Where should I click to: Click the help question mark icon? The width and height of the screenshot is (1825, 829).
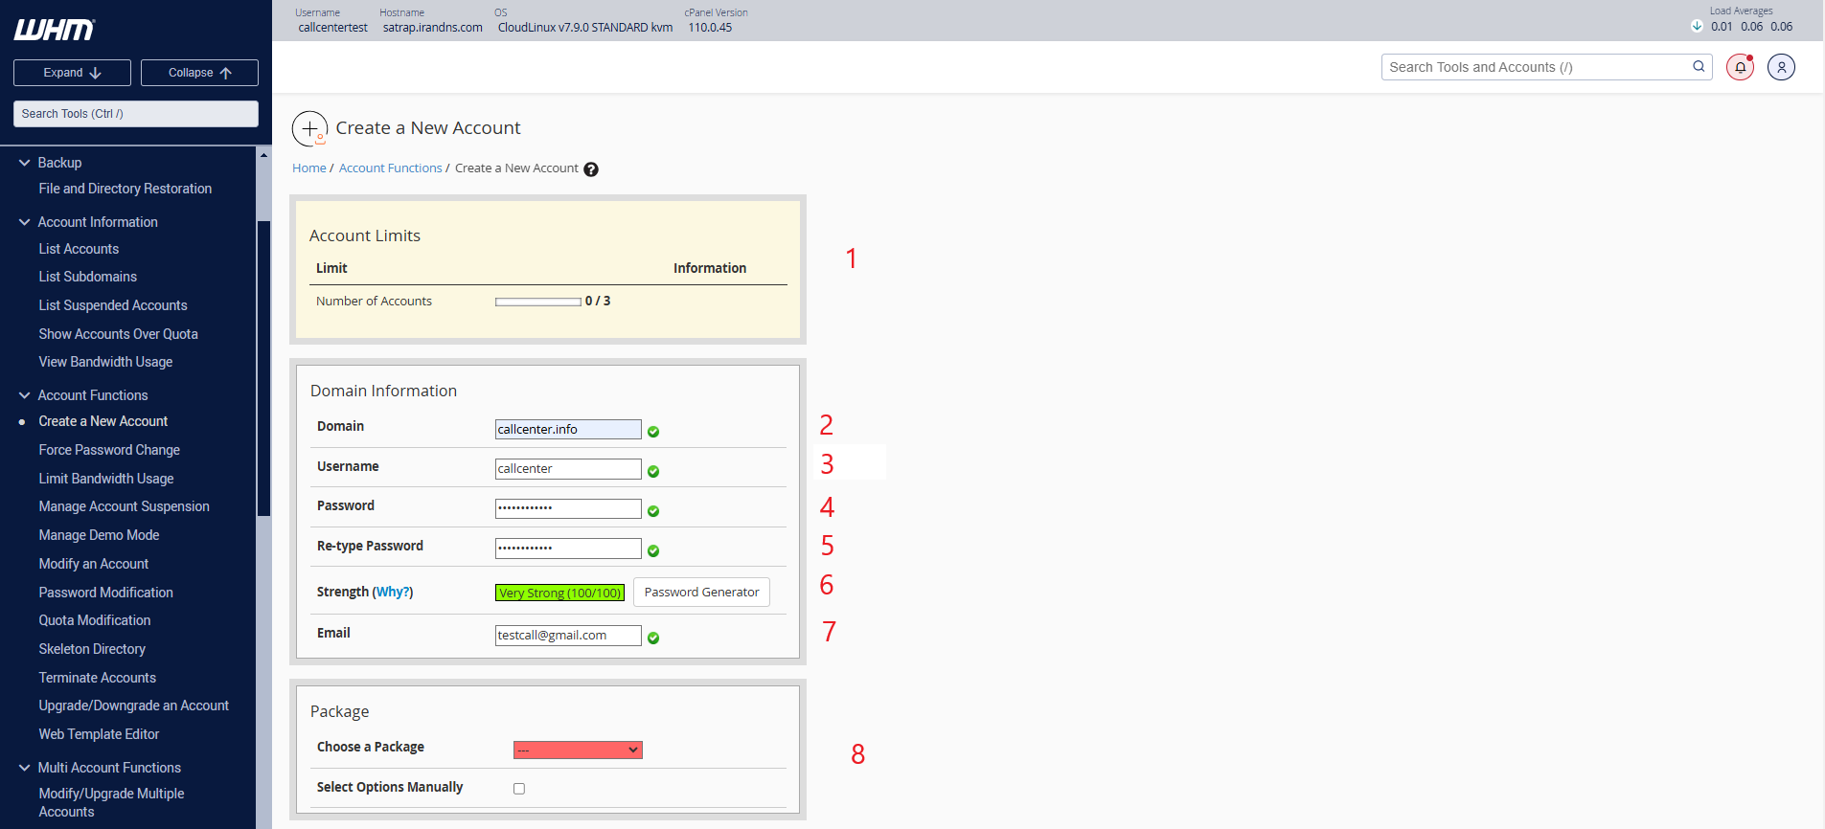pos(591,169)
